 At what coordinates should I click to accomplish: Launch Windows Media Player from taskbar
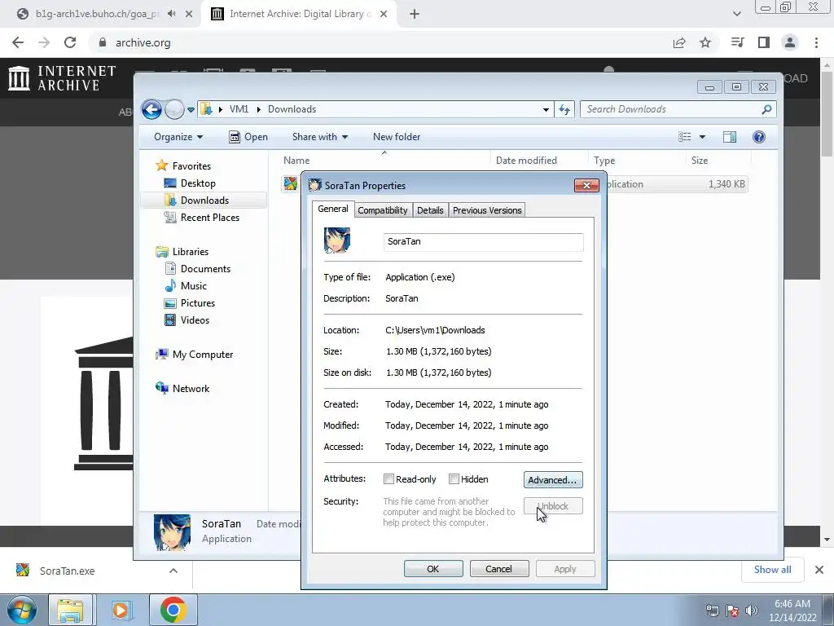tap(121, 610)
